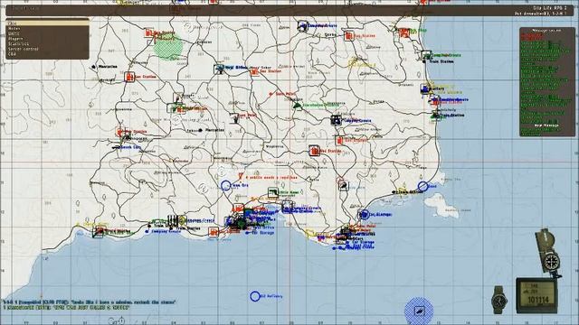579x325 pixels.
Task: Select the Oil Refinery circle marker at sea
Action: pyautogui.click(x=255, y=296)
